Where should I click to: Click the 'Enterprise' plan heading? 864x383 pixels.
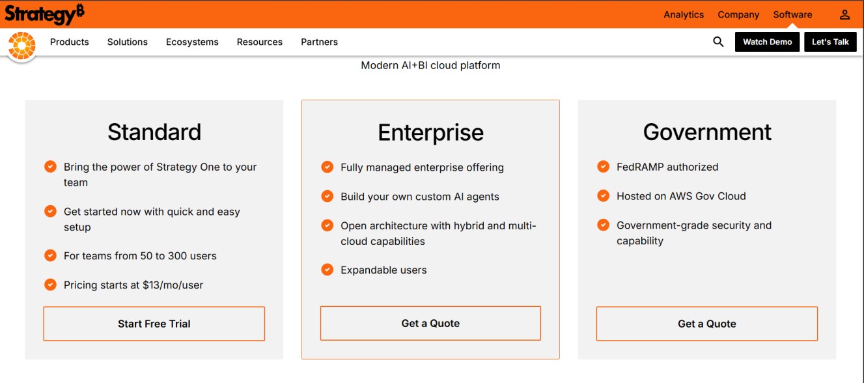point(430,133)
